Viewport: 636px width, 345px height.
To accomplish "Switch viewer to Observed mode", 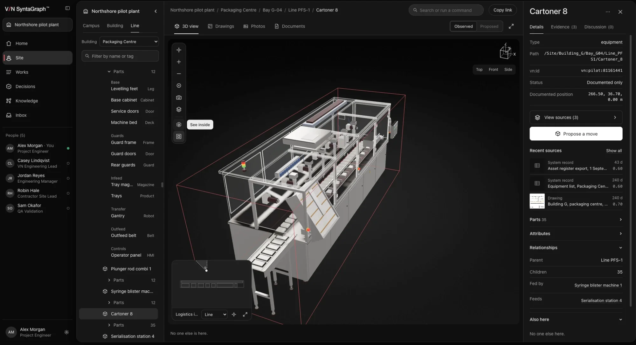I will tap(463, 26).
